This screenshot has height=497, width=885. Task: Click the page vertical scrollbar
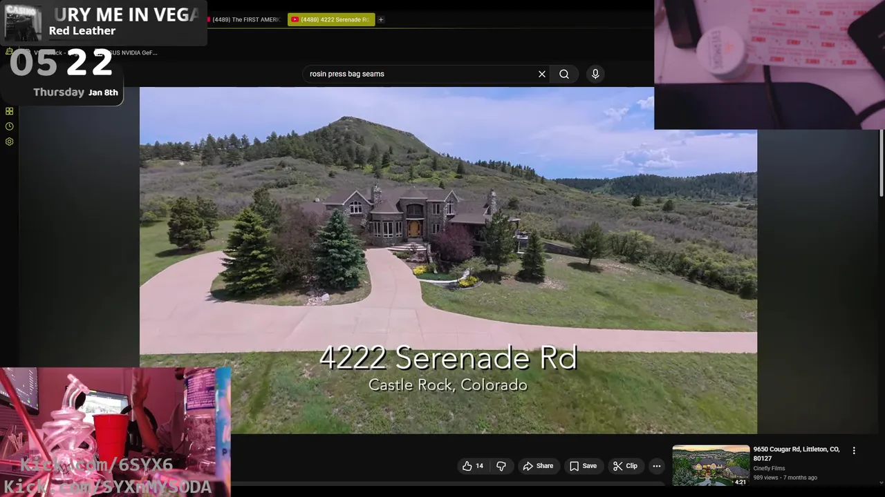click(x=881, y=162)
